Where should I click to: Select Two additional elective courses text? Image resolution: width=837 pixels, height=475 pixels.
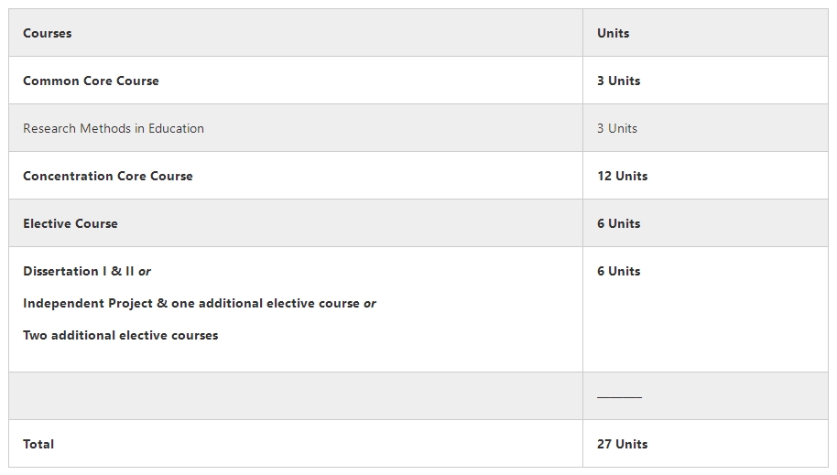(x=121, y=335)
